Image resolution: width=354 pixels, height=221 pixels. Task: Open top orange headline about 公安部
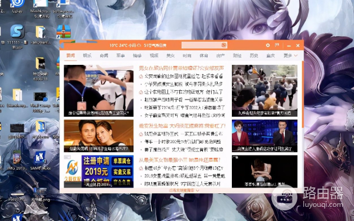click(x=182, y=68)
